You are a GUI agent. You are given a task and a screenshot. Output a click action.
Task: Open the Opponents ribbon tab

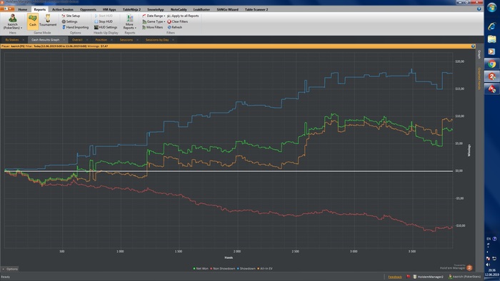(88, 9)
